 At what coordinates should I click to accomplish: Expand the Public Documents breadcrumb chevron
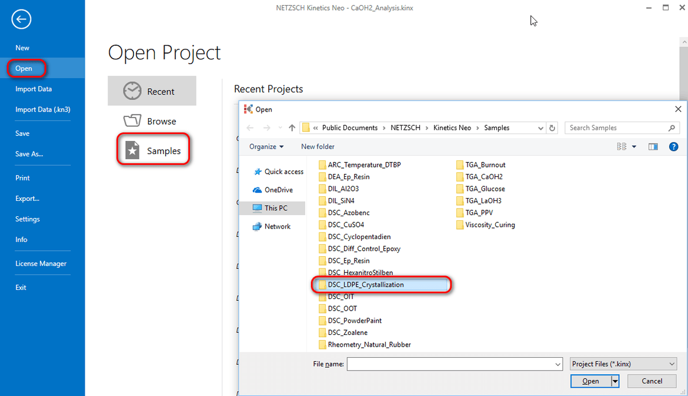coord(385,127)
